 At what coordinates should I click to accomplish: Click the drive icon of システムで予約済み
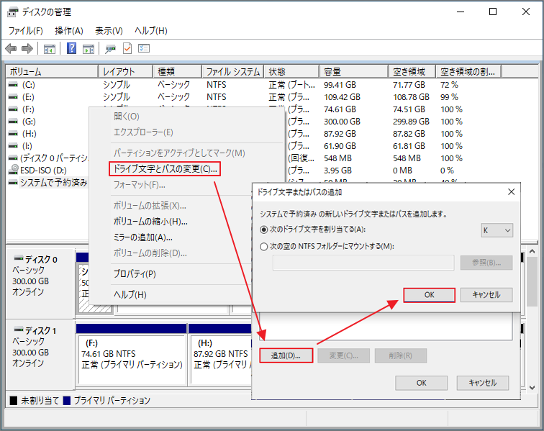coord(13,182)
